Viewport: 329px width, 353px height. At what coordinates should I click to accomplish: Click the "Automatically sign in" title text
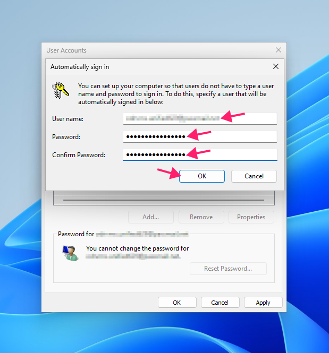coord(80,67)
